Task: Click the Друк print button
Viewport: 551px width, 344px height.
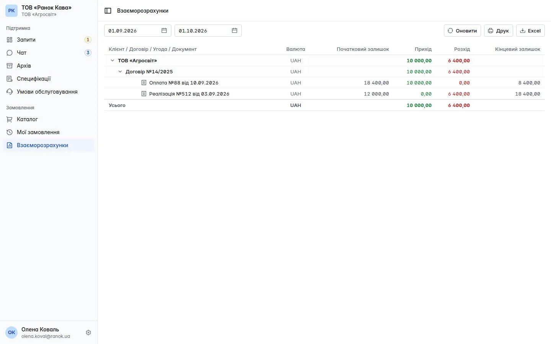Action: pos(498,31)
